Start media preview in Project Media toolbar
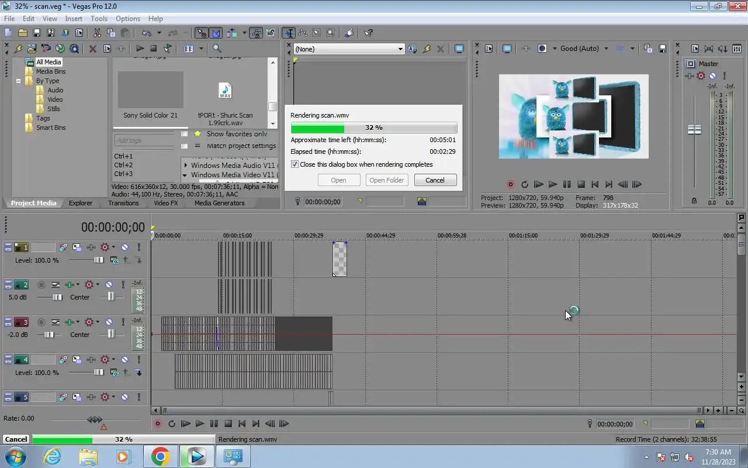 click(140, 49)
